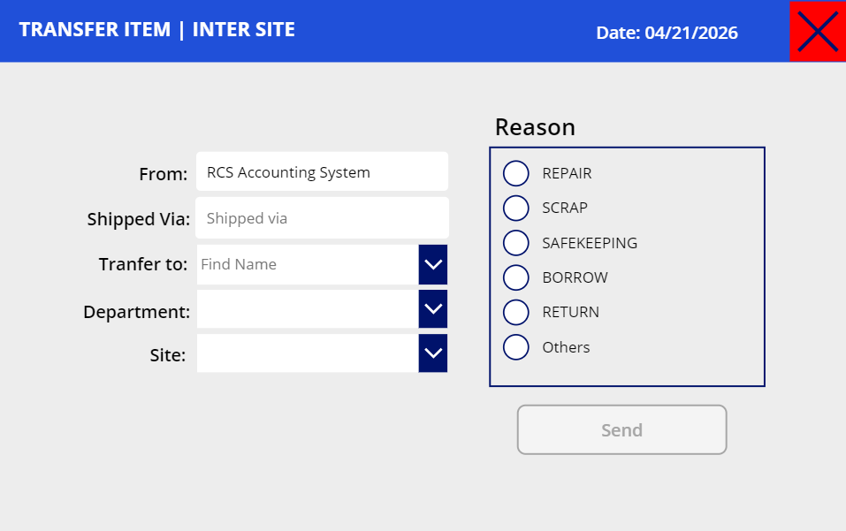Focus the From field with RCS Accounting System
Viewport: 846px width, 531px height.
pyautogui.click(x=322, y=171)
